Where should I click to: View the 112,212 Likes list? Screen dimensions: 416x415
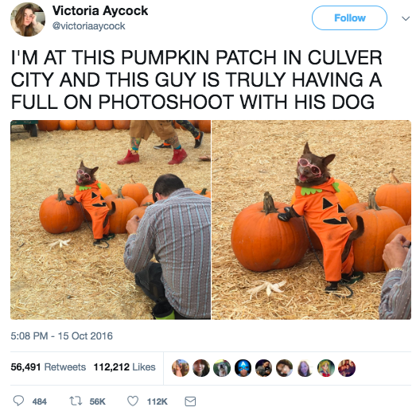(124, 367)
